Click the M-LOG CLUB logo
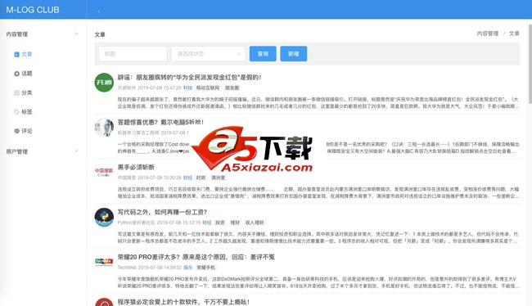This screenshot has height=306, width=532. pos(33,10)
